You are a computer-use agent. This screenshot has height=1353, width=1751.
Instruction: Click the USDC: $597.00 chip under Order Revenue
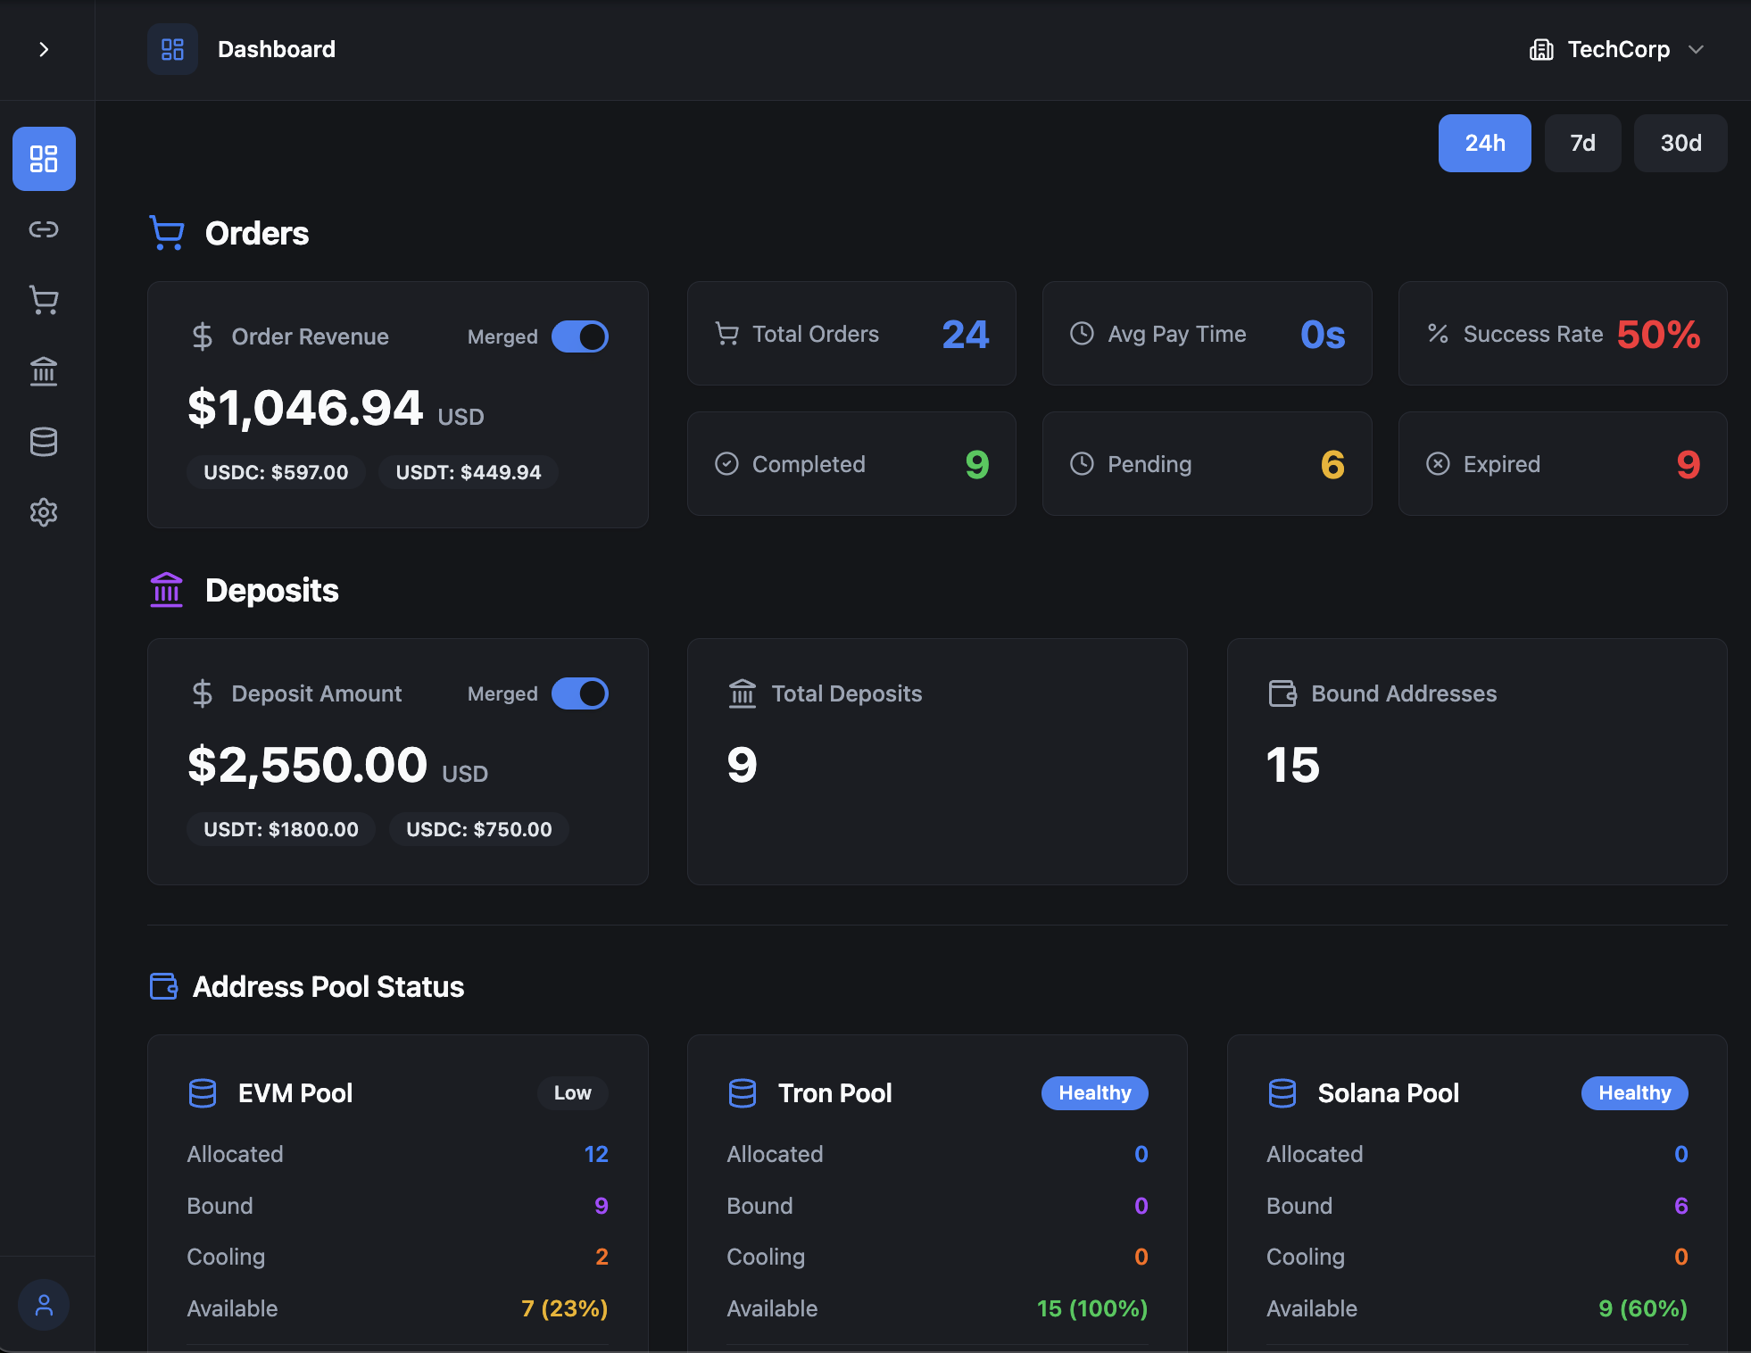(x=275, y=472)
